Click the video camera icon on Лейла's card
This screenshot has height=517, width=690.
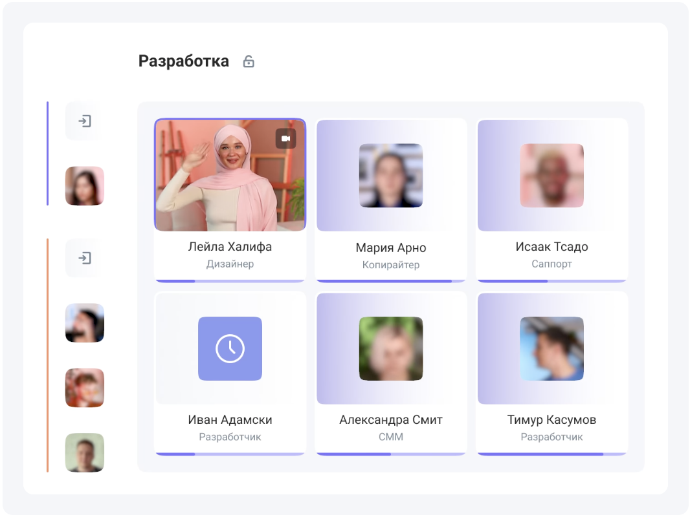(285, 138)
